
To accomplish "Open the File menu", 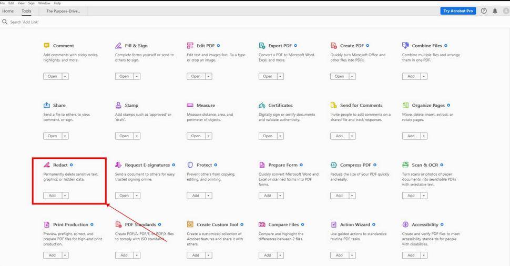I will 3,3.
